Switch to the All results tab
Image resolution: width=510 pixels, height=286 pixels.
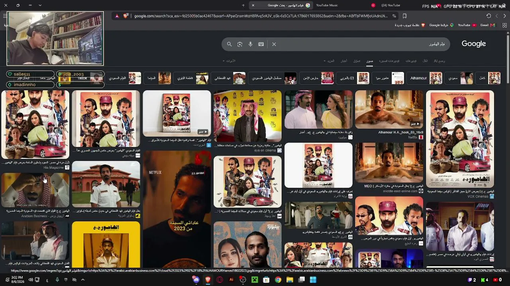425,61
